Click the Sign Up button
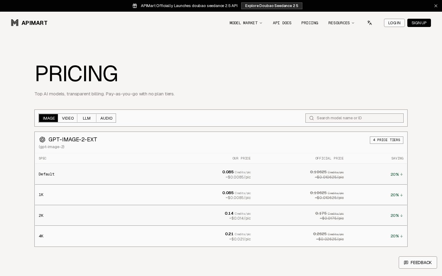The width and height of the screenshot is (442, 276). [x=419, y=23]
